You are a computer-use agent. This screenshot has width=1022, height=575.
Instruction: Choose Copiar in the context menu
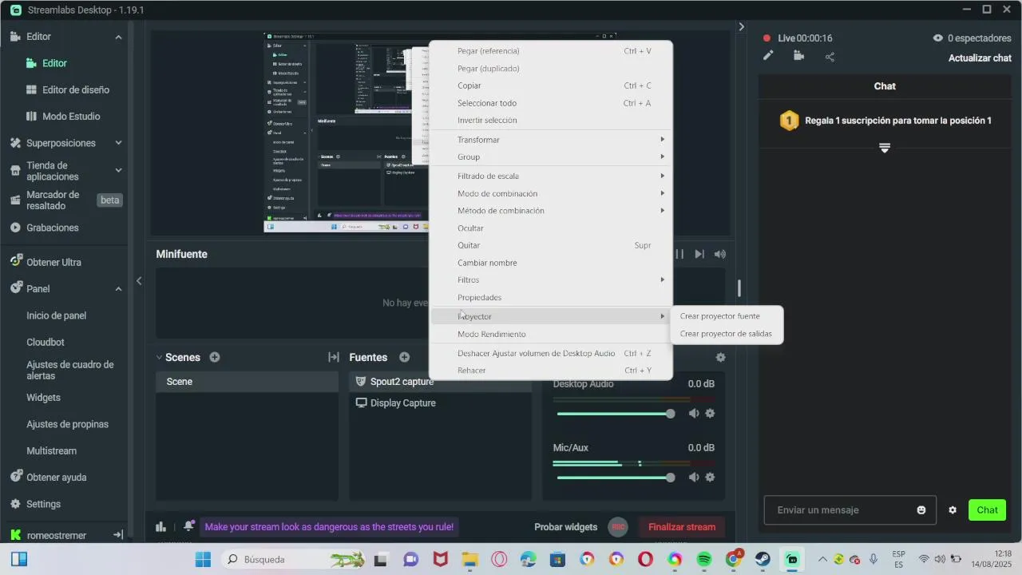(551, 85)
